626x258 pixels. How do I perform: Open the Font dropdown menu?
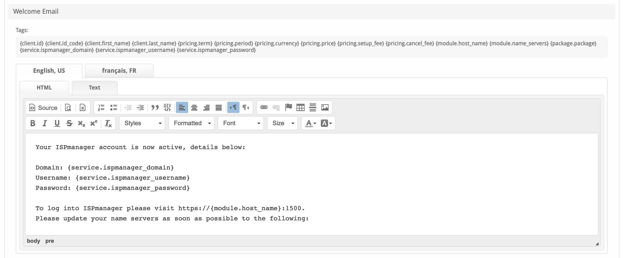241,123
